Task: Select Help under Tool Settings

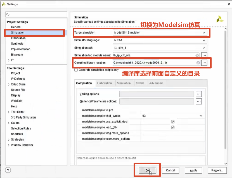Action: [x=14, y=106]
